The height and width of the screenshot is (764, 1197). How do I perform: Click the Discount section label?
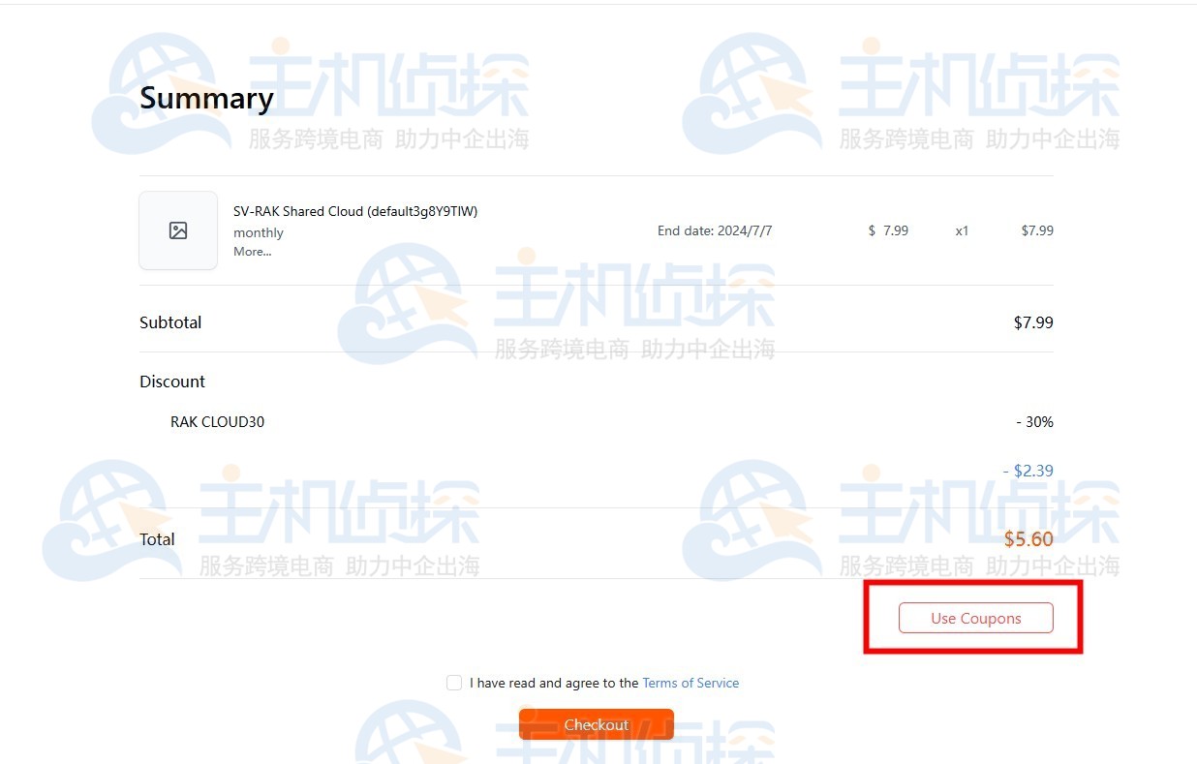pyautogui.click(x=172, y=382)
